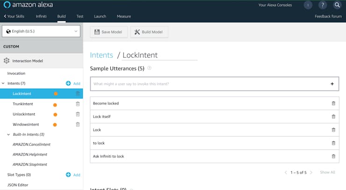Delete UnlockIntent with its trash icon
Screen dimensions: 346x190
click(78, 114)
